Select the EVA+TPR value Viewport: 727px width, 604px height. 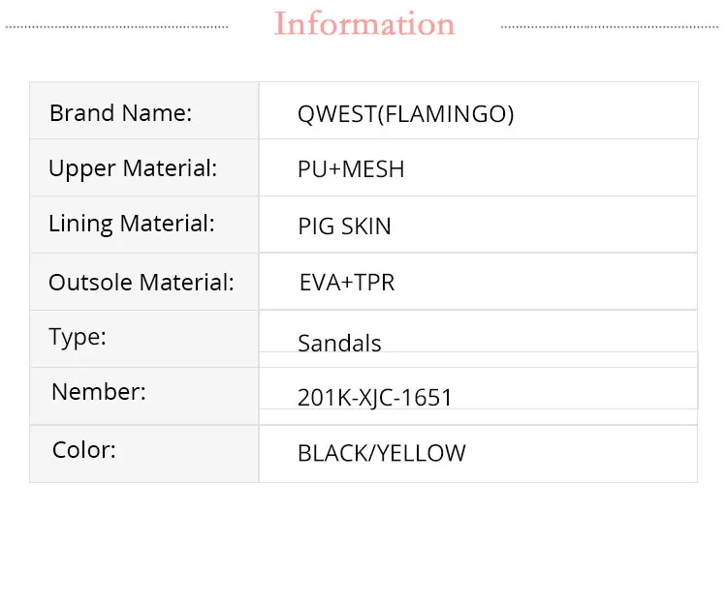point(347,283)
